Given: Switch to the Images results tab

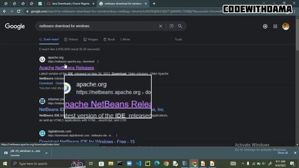Looking at the screenshot, I should click(91, 39).
